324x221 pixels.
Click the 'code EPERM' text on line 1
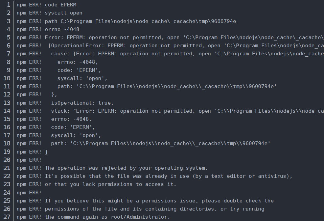click(x=60, y=5)
